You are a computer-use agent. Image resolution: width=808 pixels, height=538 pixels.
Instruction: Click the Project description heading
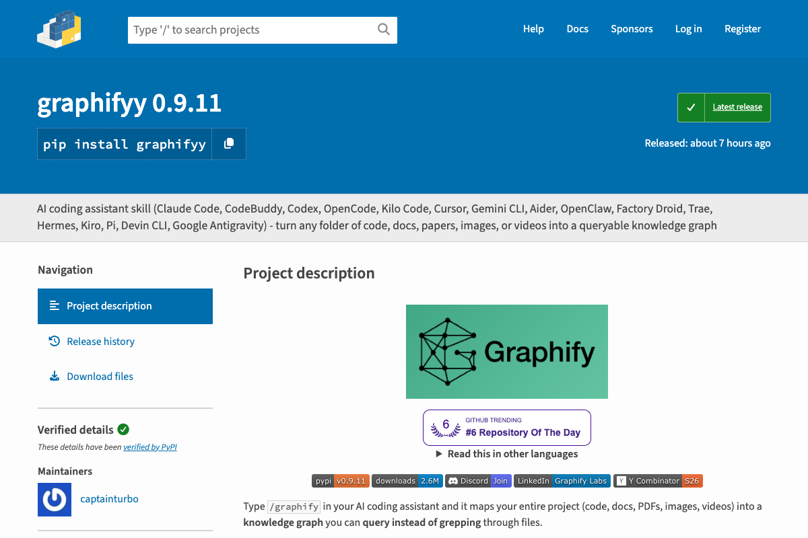point(309,273)
